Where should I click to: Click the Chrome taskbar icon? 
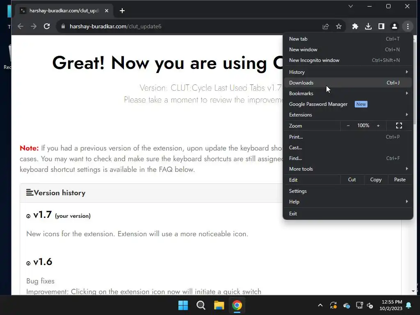[237, 305]
